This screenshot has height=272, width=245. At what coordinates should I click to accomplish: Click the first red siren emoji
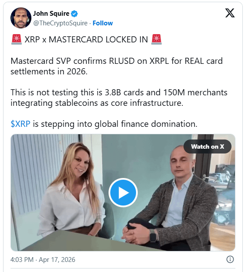click(x=17, y=39)
